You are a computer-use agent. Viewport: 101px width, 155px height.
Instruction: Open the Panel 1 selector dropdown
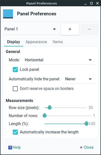(31, 29)
